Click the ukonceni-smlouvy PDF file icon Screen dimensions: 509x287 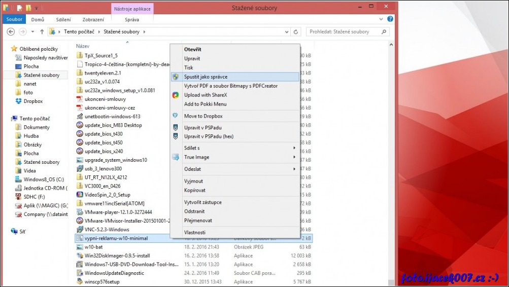pyautogui.click(x=80, y=99)
